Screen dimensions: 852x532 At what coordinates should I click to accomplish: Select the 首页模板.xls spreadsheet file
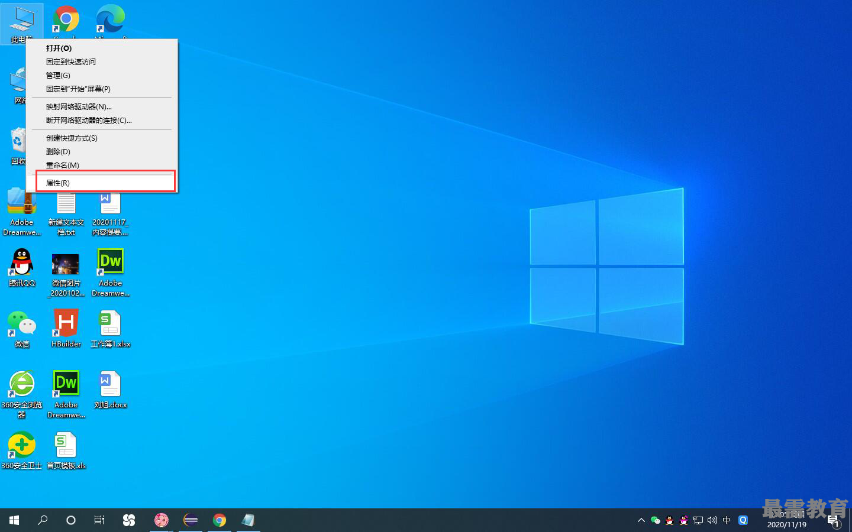point(66,450)
